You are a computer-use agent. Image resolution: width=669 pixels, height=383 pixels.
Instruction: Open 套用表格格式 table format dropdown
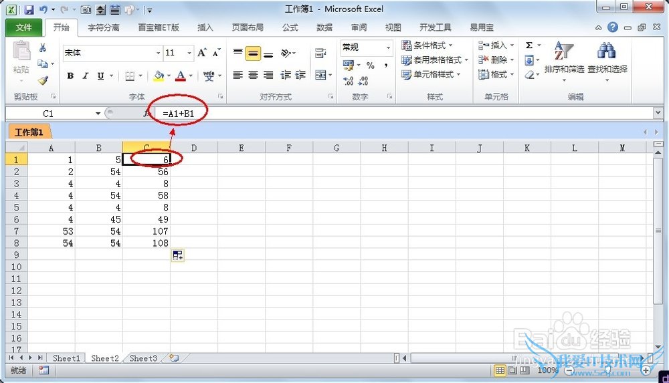click(x=434, y=59)
